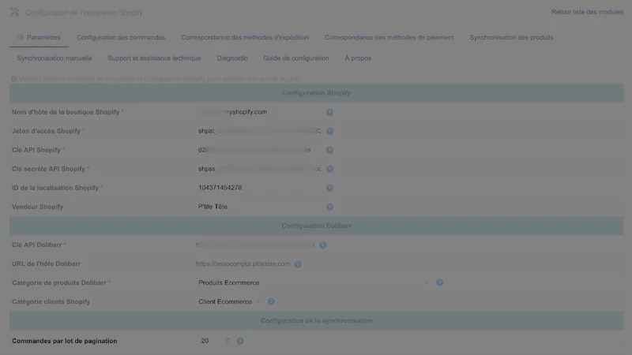Click the Configuration de la synchronisation header
This screenshot has height=355, width=632.
(317, 321)
